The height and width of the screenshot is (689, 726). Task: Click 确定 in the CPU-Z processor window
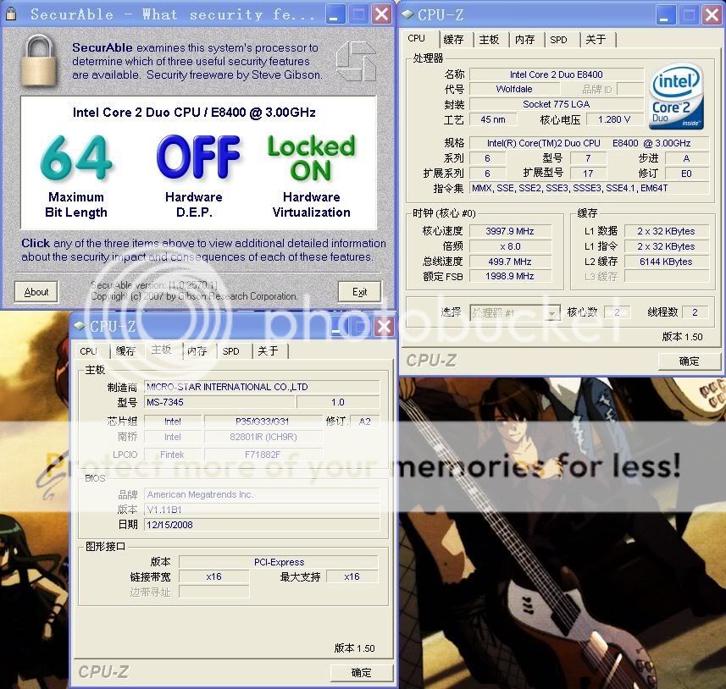[x=689, y=361]
